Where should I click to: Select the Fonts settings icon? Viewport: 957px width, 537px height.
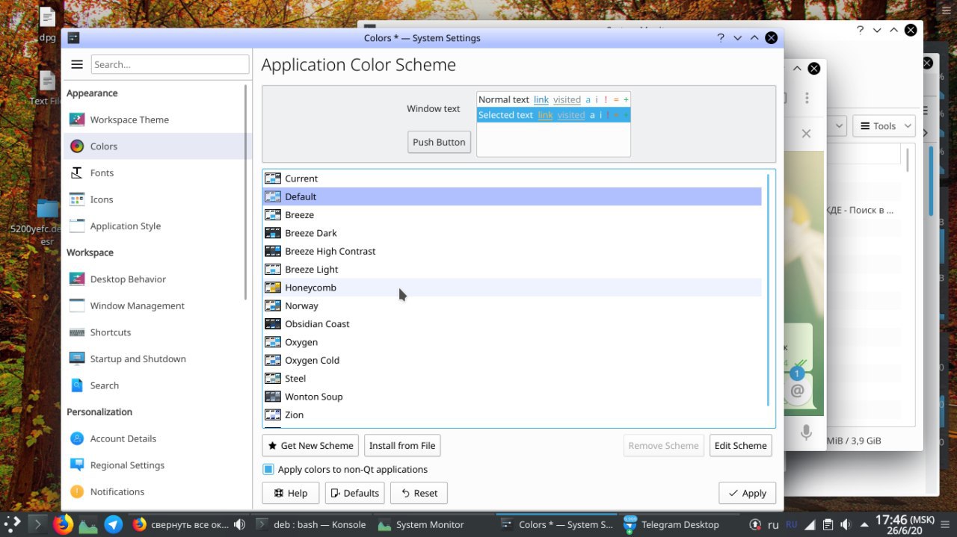click(76, 173)
